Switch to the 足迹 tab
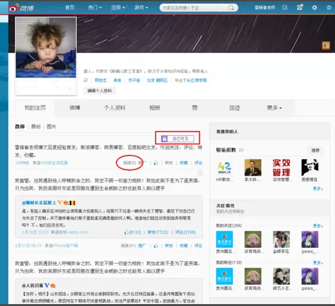 pos(234,108)
